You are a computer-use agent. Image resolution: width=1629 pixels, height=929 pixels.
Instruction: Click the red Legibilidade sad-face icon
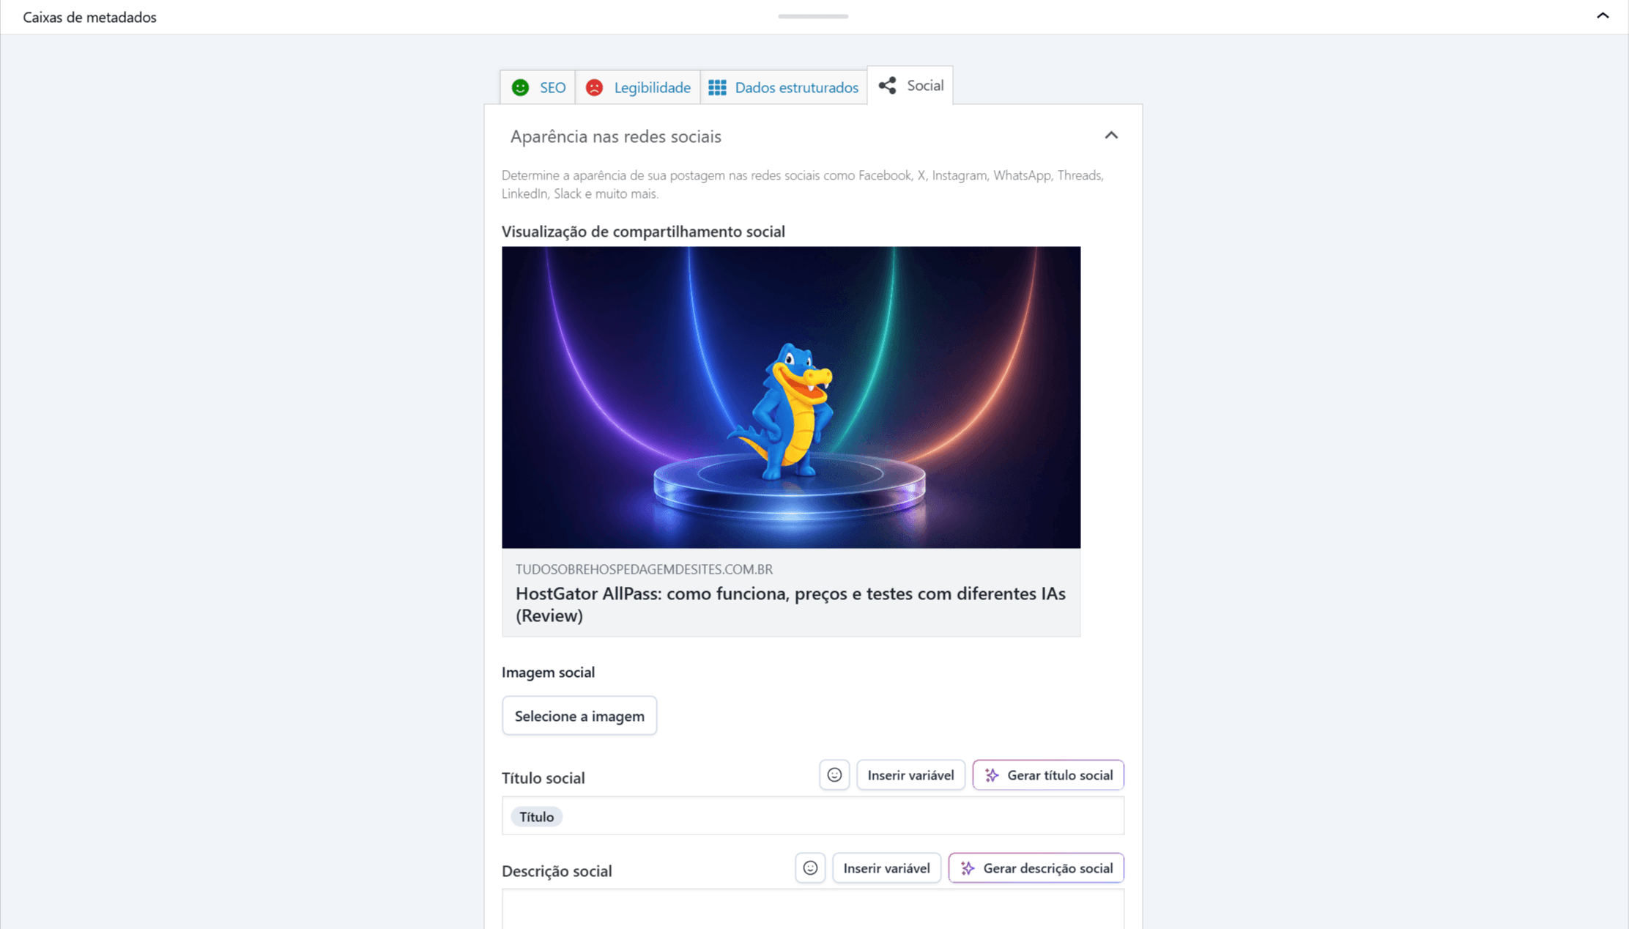click(594, 87)
